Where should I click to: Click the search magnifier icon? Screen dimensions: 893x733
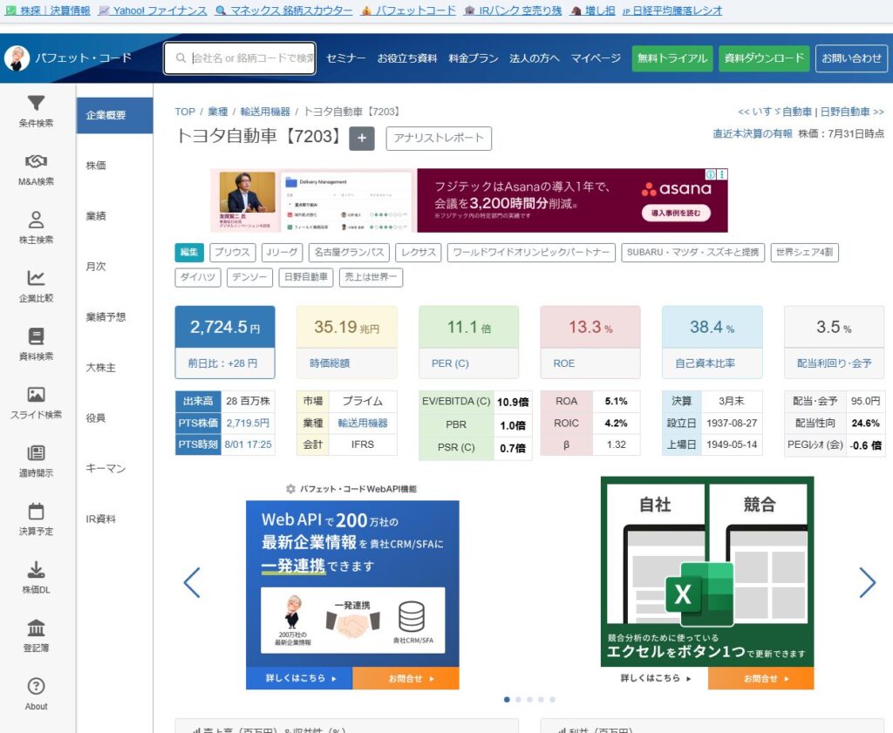(x=181, y=58)
